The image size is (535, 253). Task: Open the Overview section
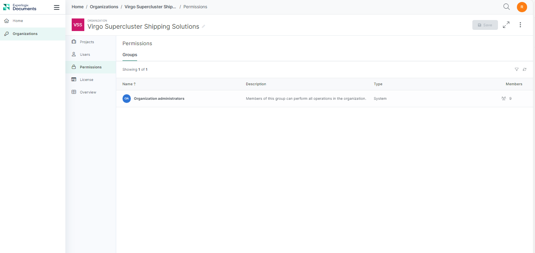coord(91,92)
